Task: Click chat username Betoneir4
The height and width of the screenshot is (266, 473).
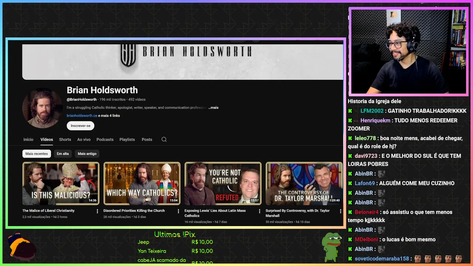Action: [x=367, y=212]
